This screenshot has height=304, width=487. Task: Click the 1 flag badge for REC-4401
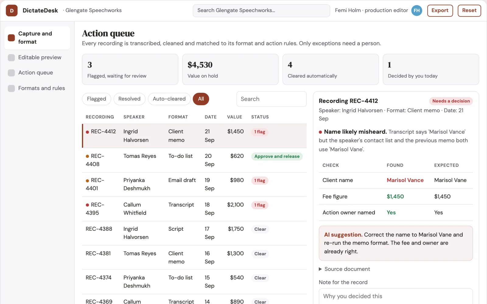click(260, 181)
